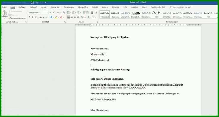Screen dimensions: 219x117
Task: Toggle underline formatting
Action: (x=36, y=17)
